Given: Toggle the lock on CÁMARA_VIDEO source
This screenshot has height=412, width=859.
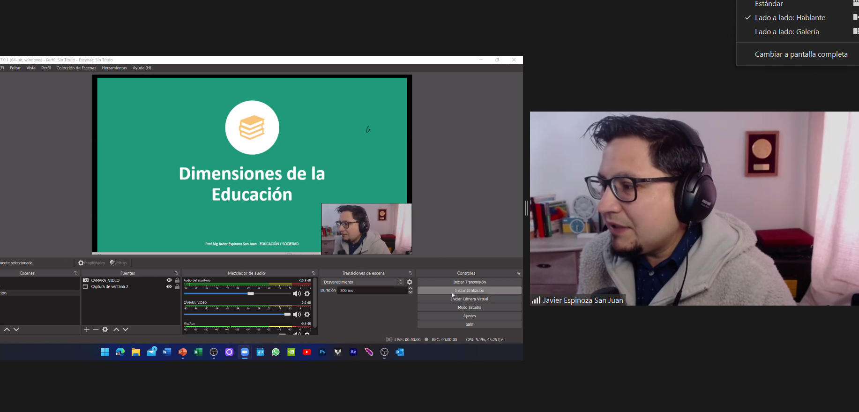Looking at the screenshot, I should pos(177,280).
